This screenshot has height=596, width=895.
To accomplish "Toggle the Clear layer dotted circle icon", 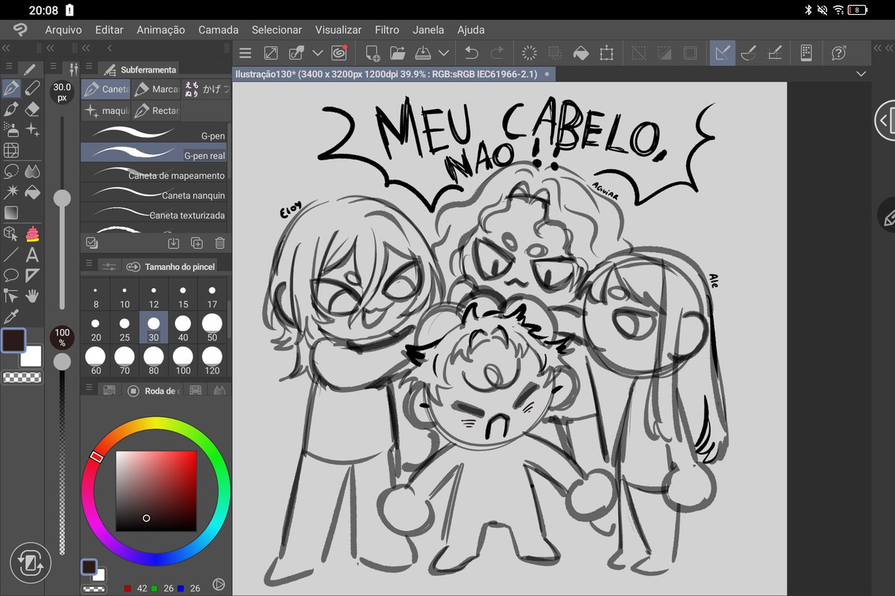I will [x=529, y=53].
